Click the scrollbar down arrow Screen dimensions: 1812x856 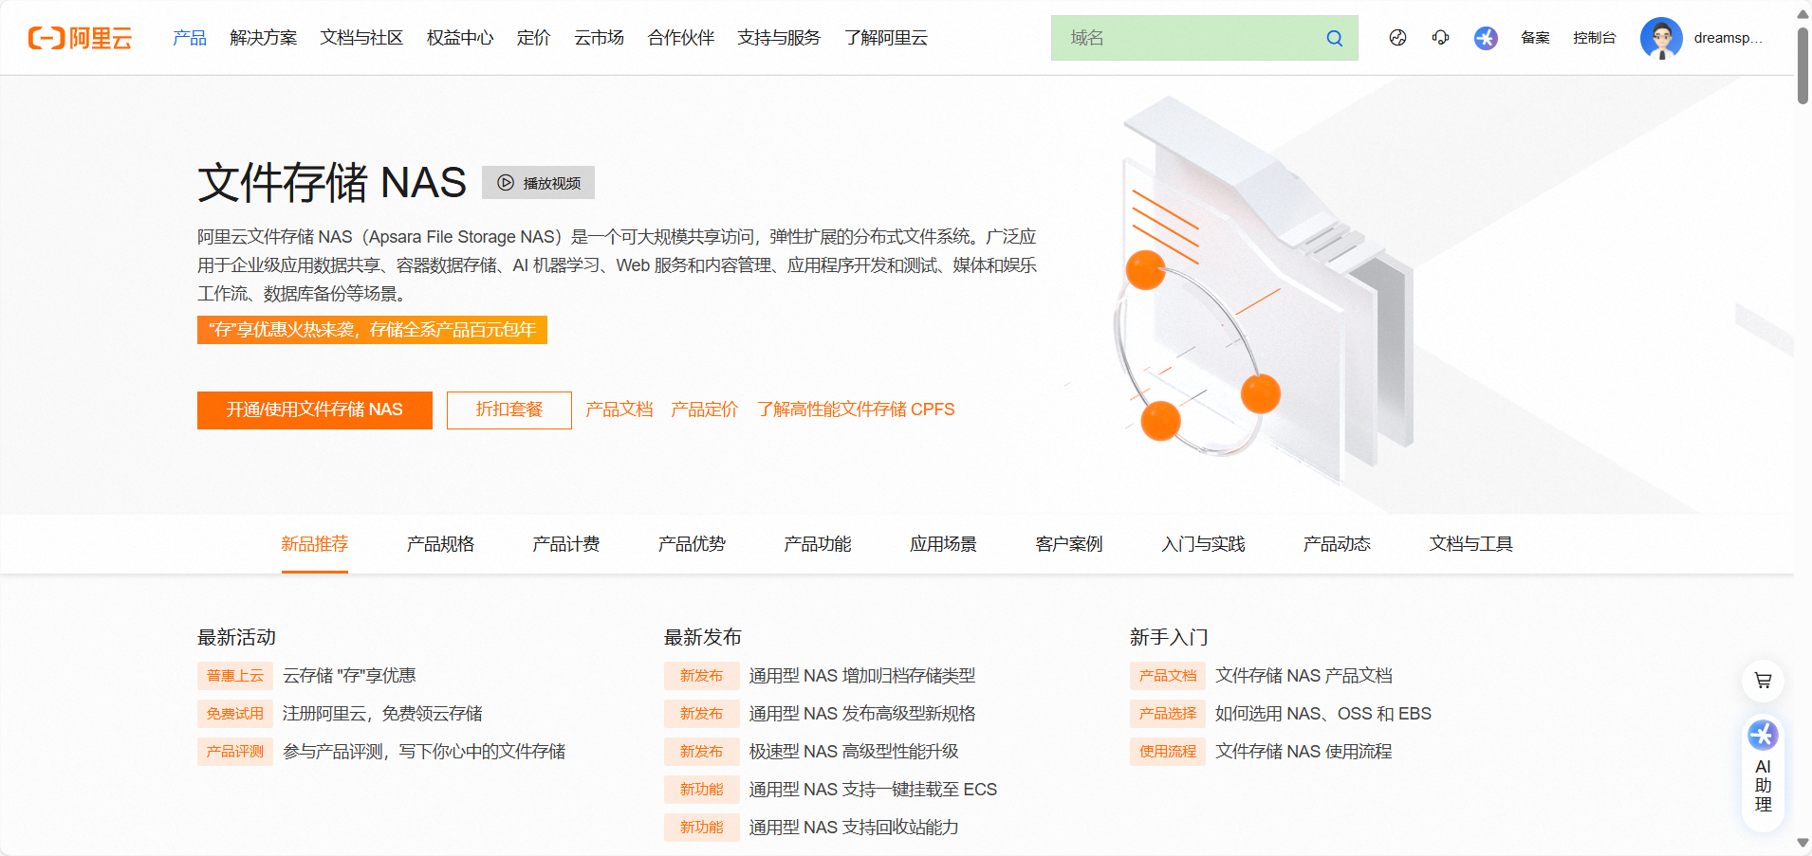click(x=1803, y=843)
